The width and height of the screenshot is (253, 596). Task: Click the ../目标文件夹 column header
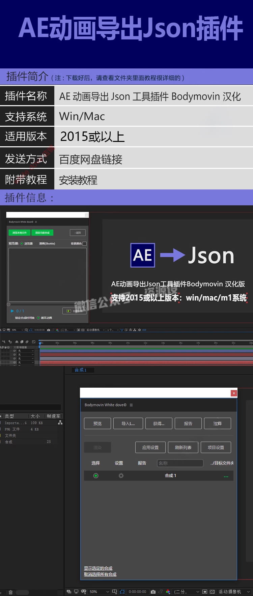(222, 463)
